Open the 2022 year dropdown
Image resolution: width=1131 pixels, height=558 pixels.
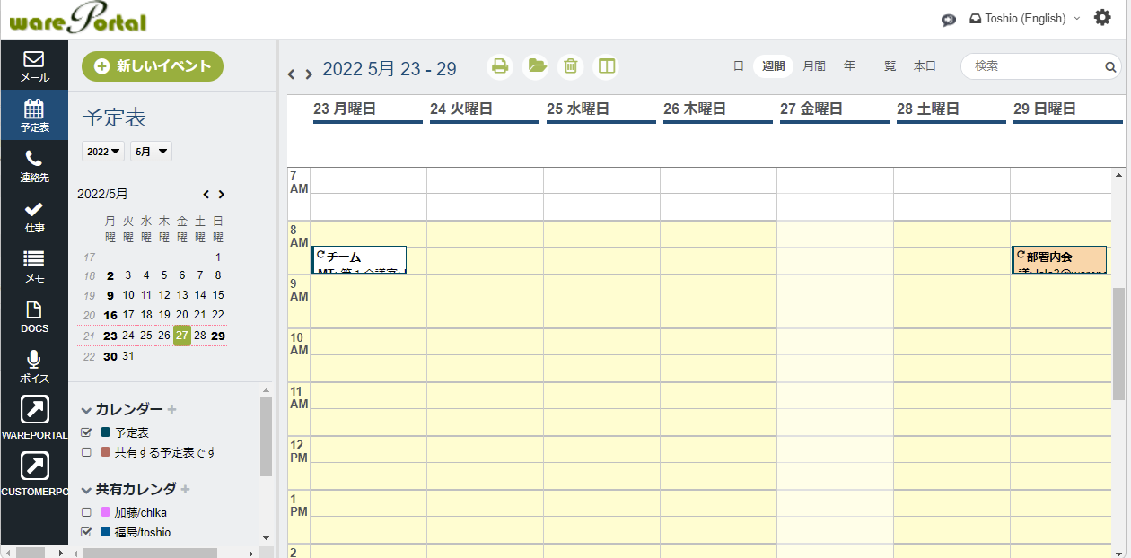[x=104, y=152]
